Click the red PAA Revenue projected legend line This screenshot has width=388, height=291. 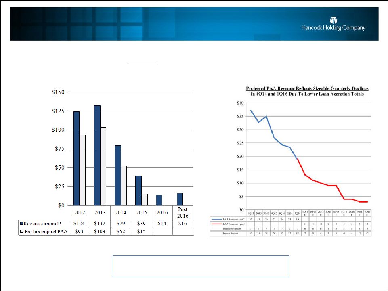point(219,222)
